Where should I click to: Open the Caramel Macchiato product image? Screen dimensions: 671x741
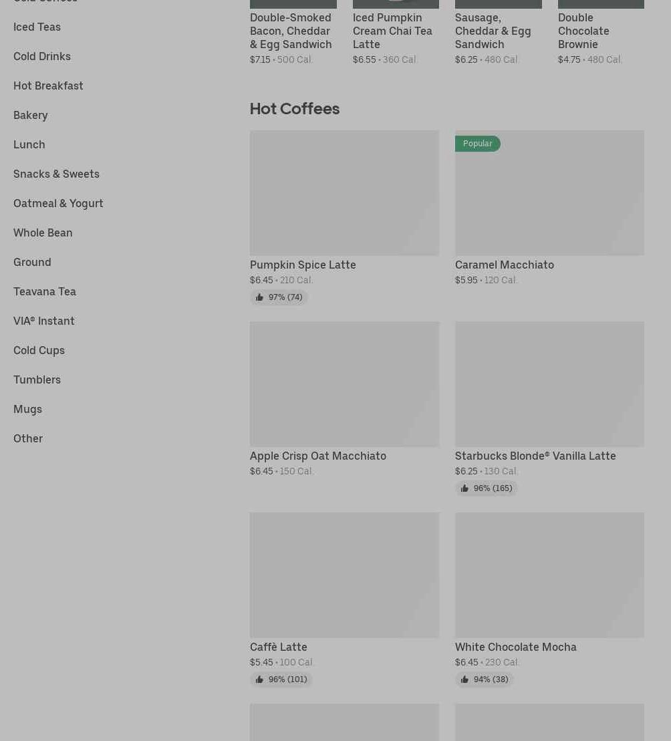[549, 200]
